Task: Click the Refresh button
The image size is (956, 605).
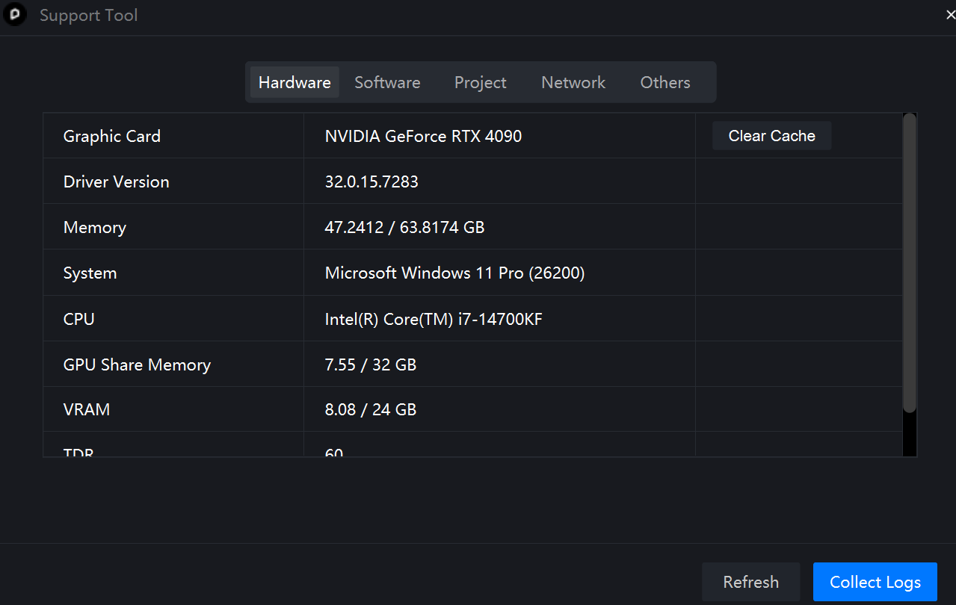Action: [750, 582]
